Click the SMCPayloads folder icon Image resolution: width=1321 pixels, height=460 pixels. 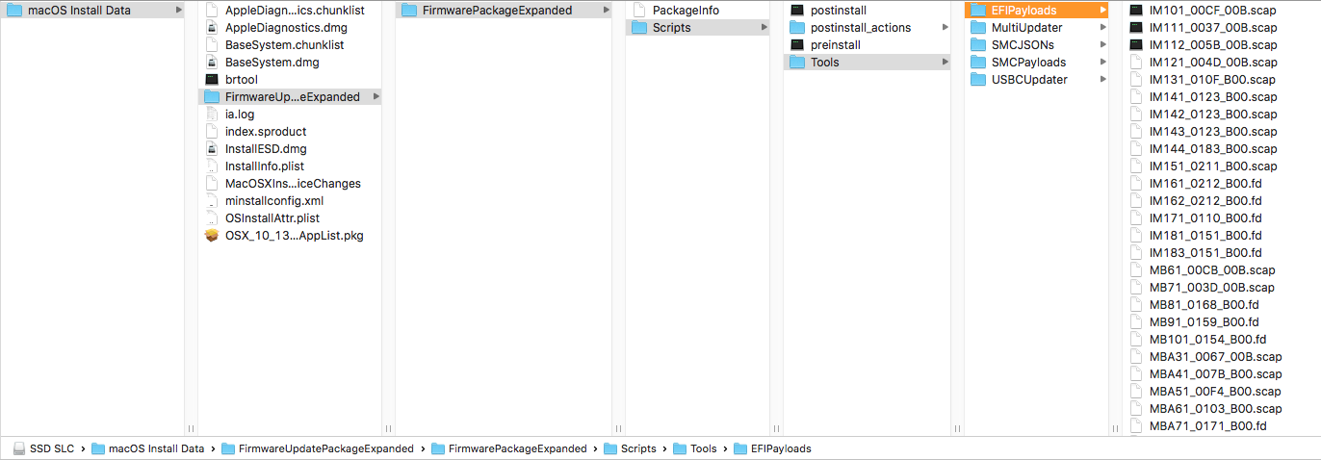(978, 63)
